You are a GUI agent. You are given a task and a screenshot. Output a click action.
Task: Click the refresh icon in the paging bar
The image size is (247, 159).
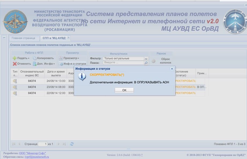72,144
